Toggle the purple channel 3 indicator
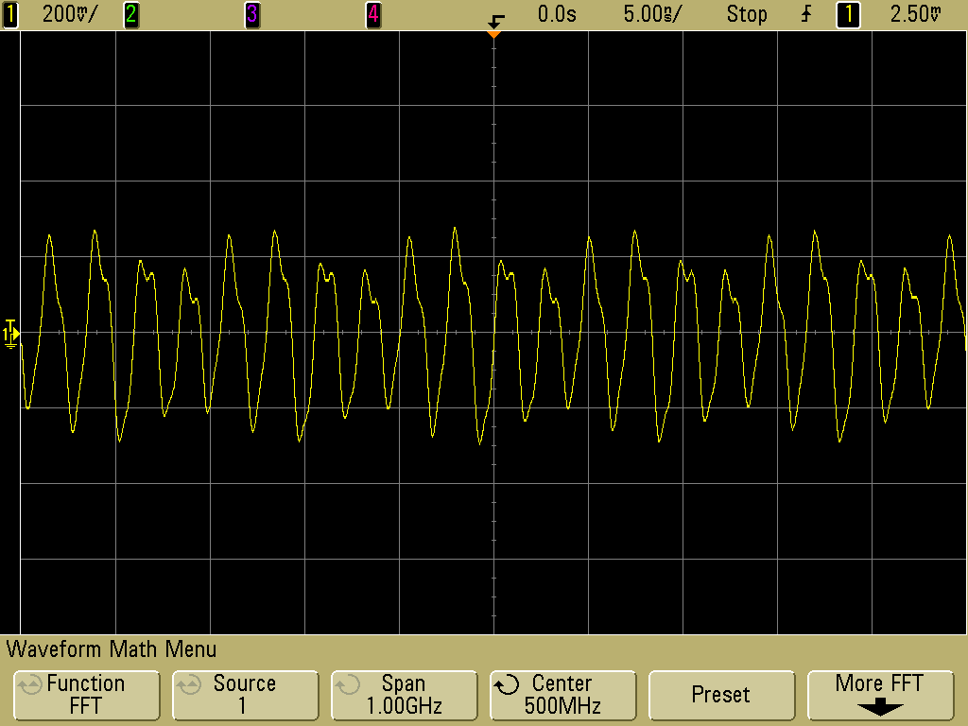The image size is (968, 726). click(251, 14)
